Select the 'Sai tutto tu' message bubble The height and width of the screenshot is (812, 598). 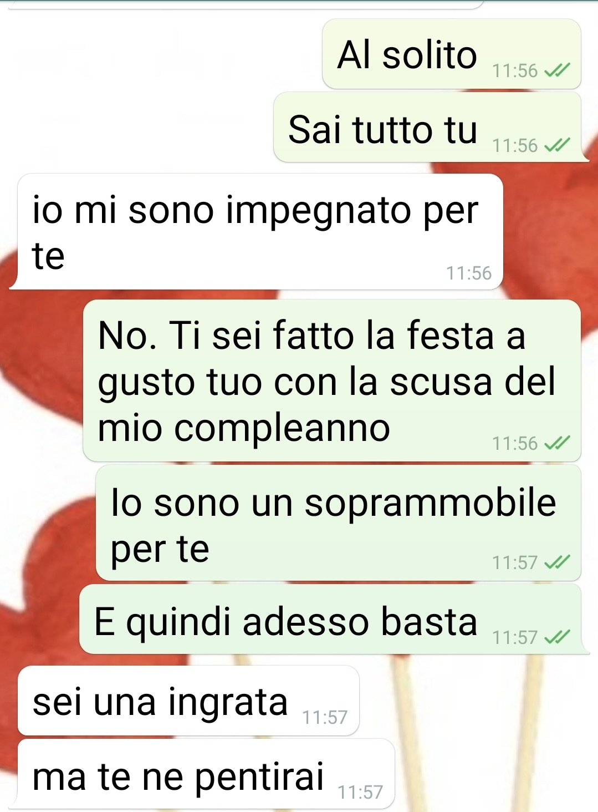427,128
